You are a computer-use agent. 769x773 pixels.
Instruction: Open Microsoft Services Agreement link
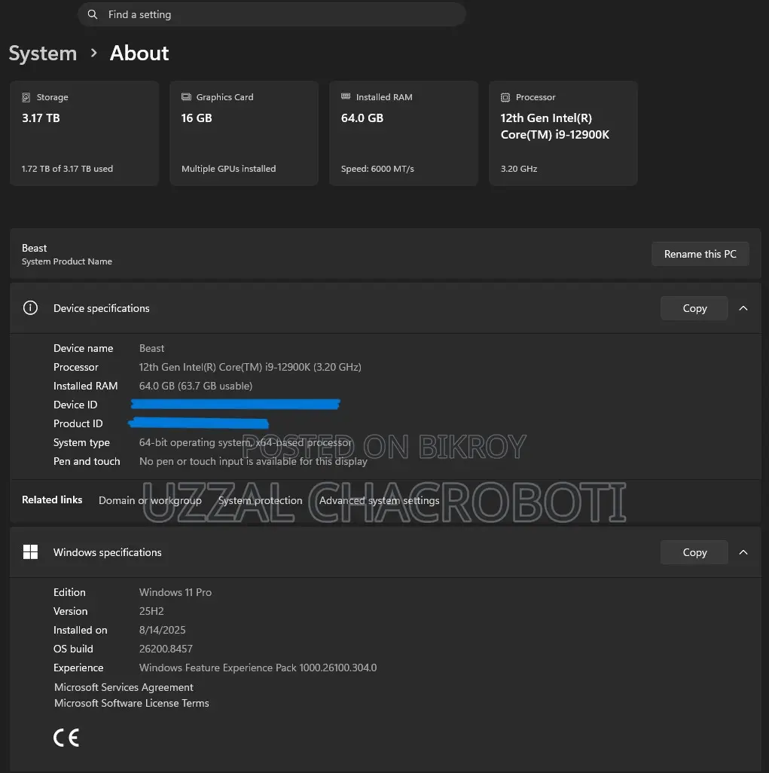(124, 687)
